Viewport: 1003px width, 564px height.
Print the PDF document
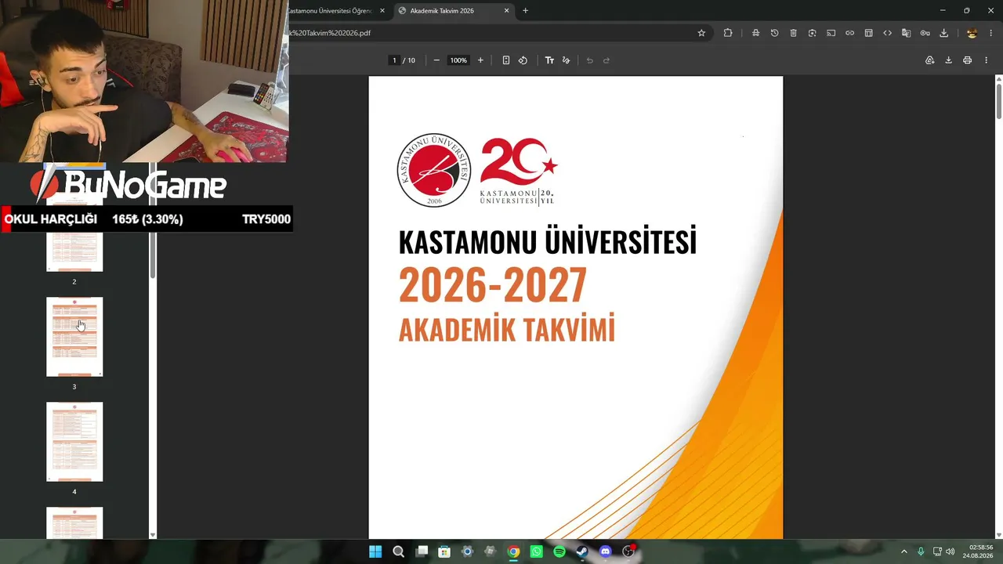pos(967,60)
